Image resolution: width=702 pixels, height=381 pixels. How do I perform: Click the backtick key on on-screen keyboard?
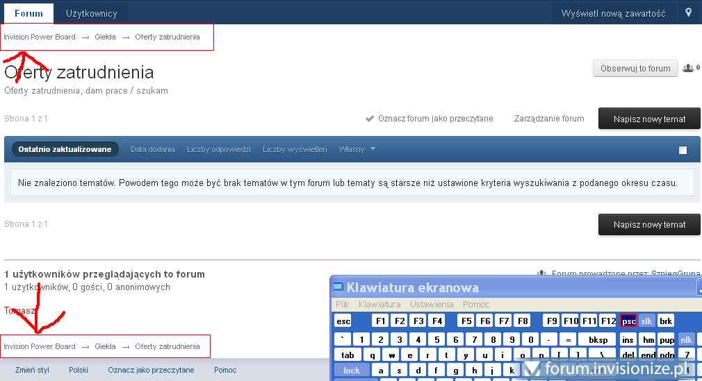tap(343, 340)
